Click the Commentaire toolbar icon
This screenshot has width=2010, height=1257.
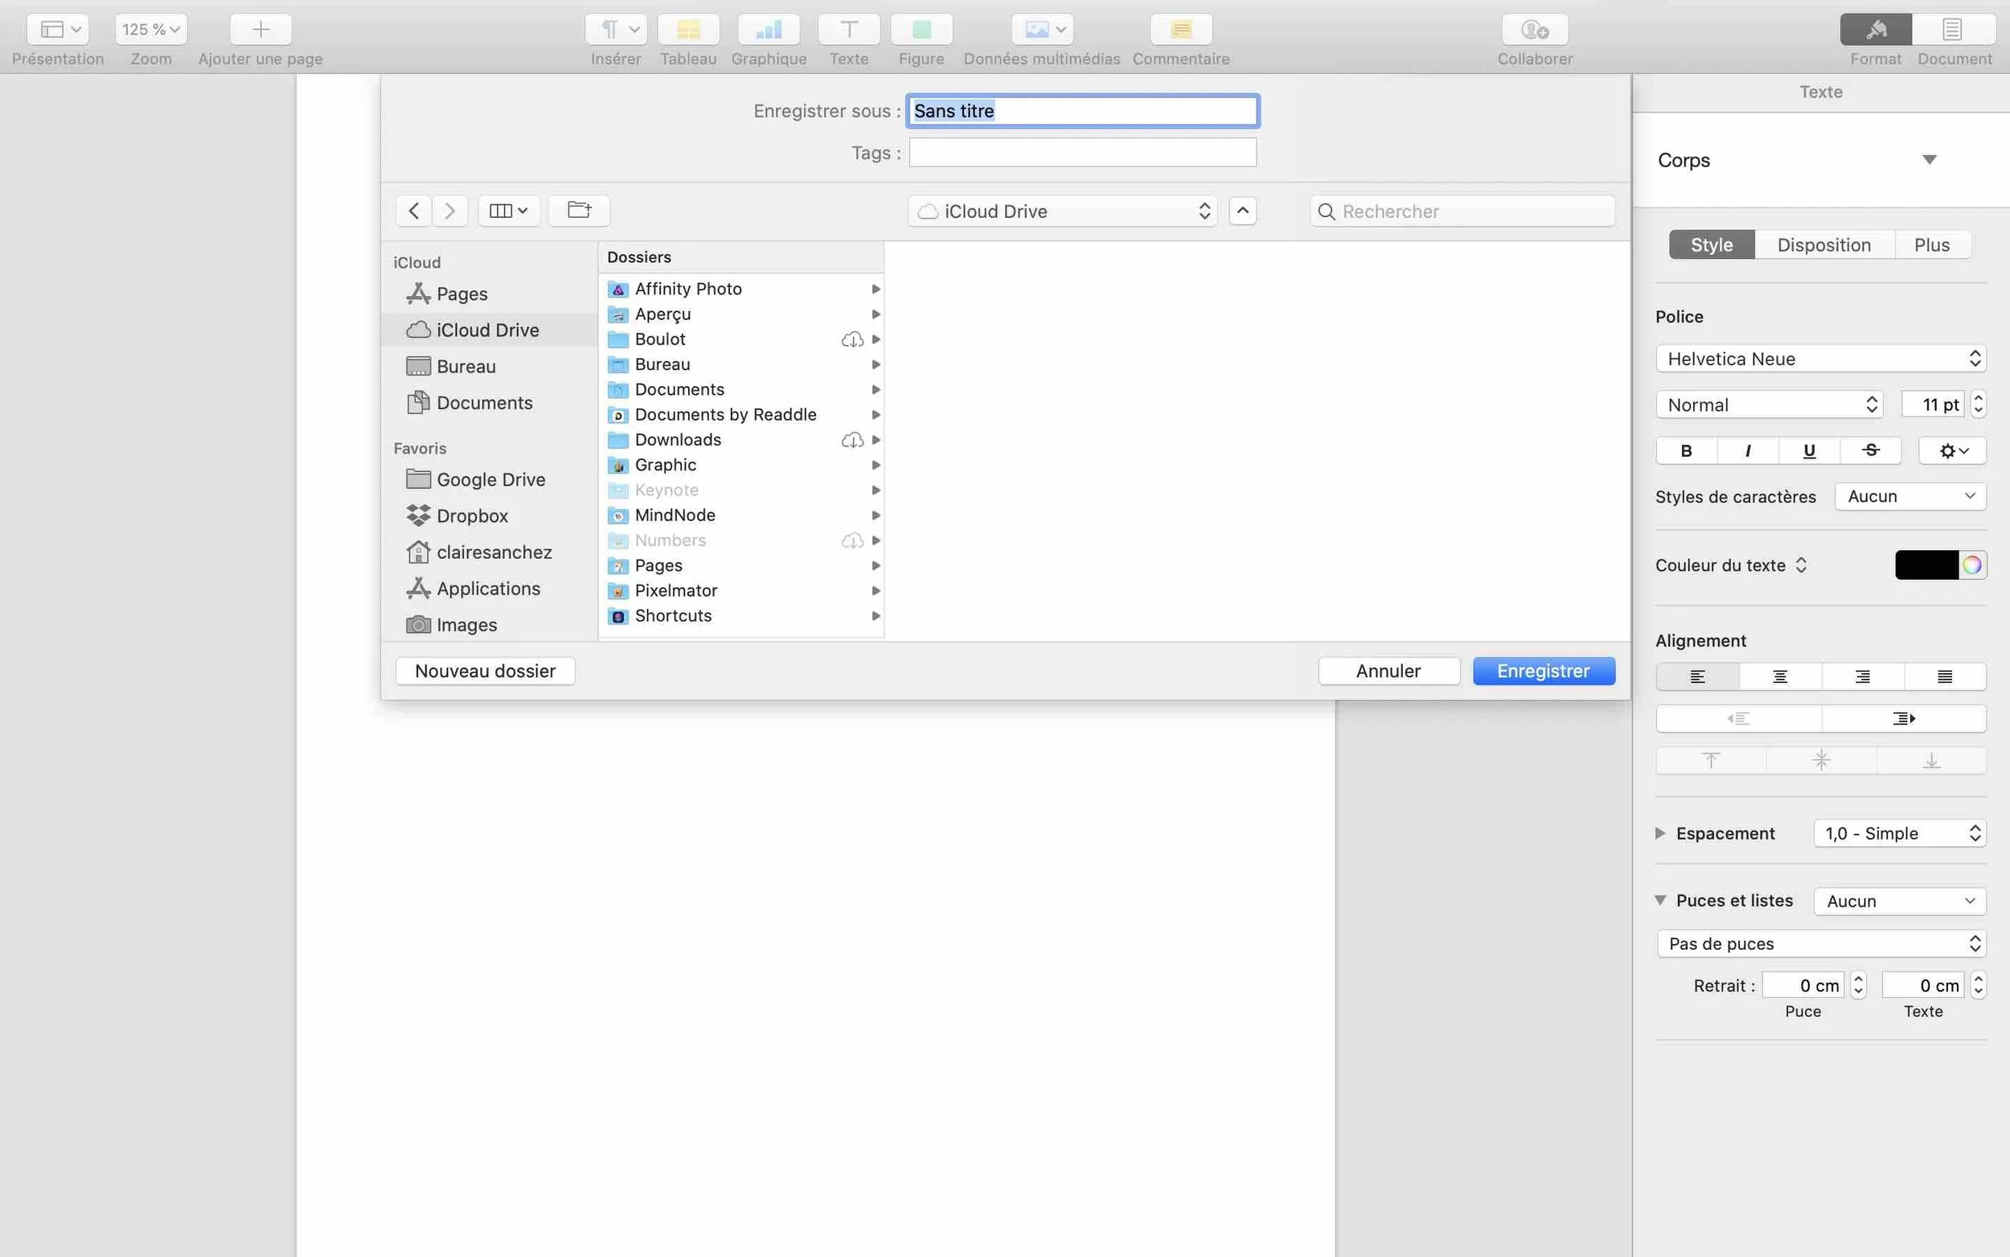pyautogui.click(x=1180, y=30)
